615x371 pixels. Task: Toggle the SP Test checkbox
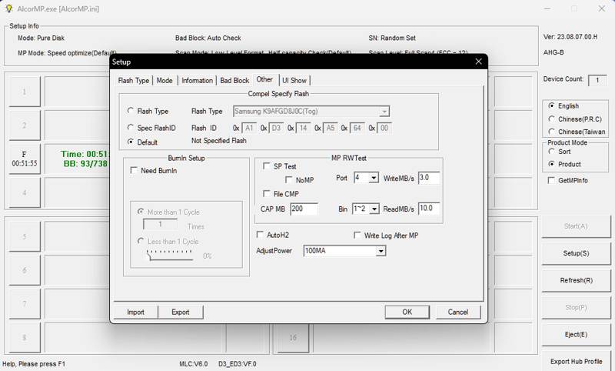click(x=267, y=166)
